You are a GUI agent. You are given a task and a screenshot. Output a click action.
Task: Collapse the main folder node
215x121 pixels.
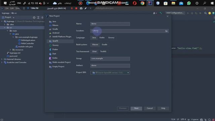(7, 31)
